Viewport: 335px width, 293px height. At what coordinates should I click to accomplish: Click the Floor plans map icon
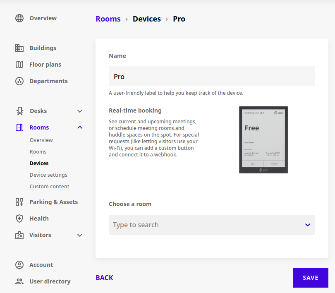point(19,65)
